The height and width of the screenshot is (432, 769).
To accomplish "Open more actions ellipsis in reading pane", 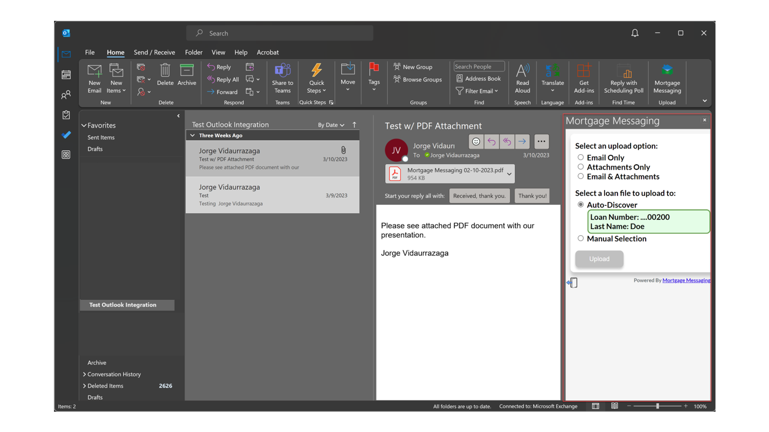I will 541,142.
